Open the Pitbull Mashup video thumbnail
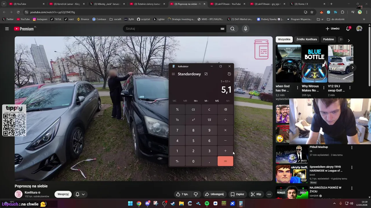 292,154
